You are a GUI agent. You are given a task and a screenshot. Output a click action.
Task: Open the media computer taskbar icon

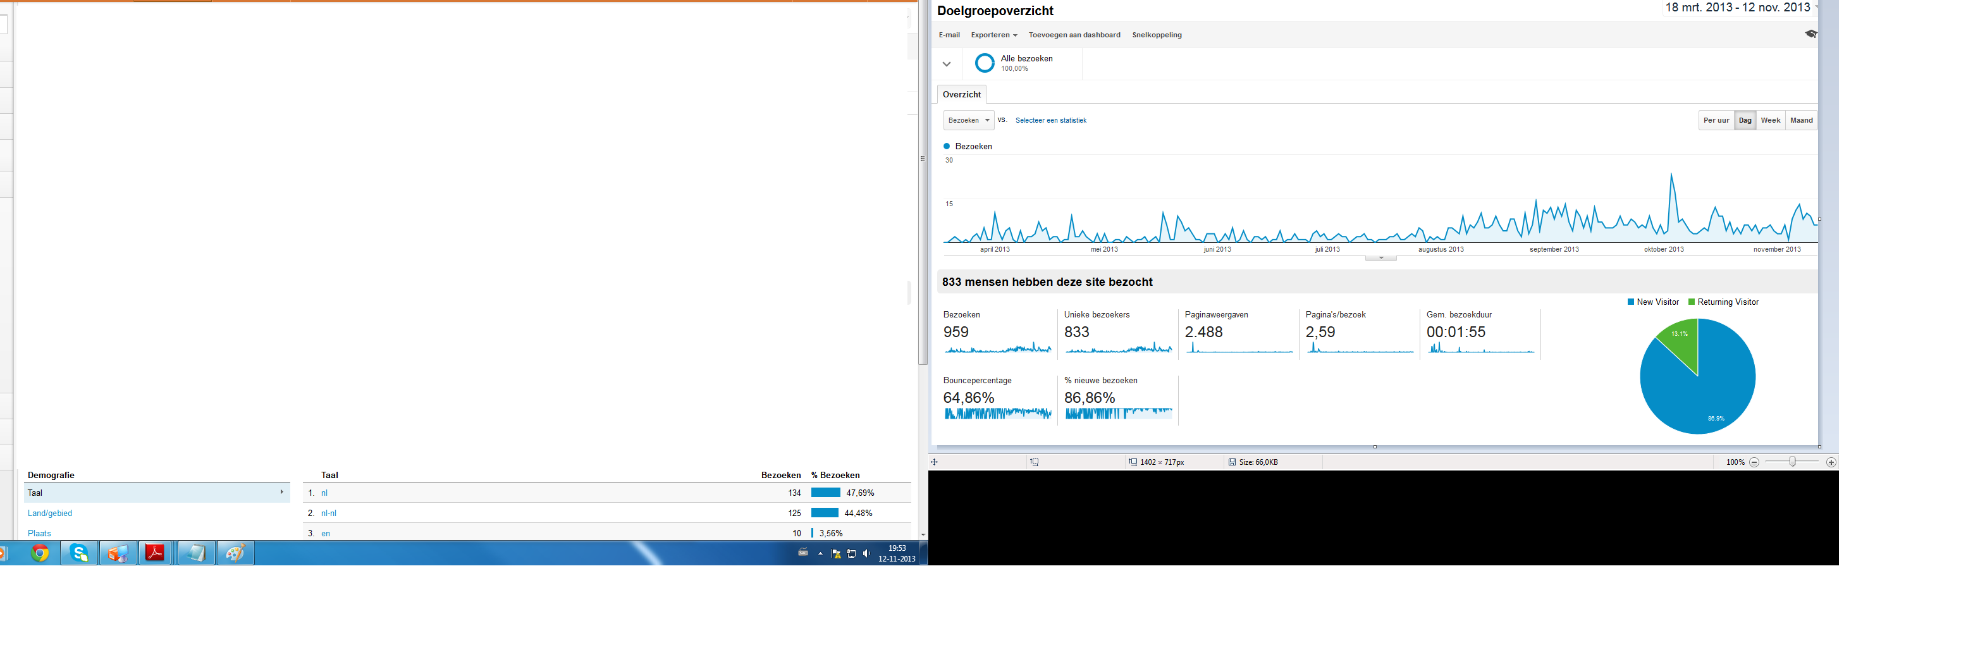click(118, 553)
